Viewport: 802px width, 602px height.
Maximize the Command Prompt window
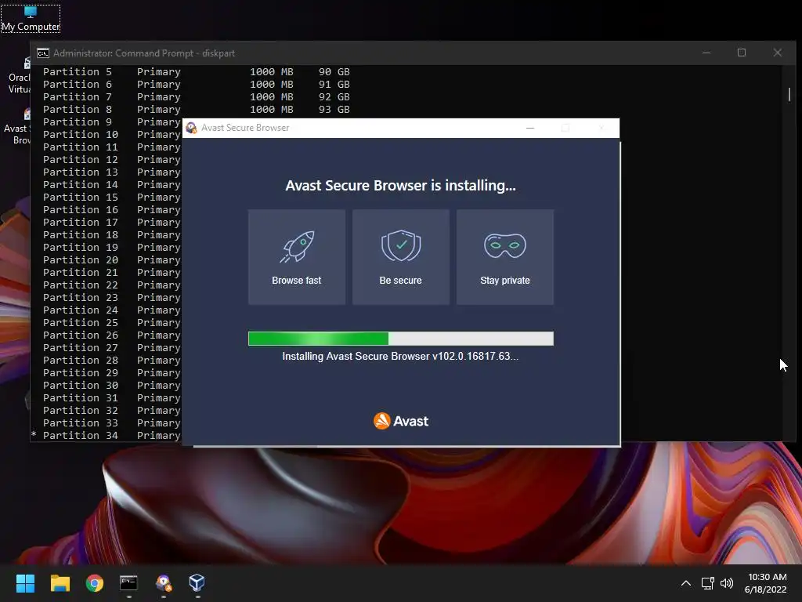pyautogui.click(x=742, y=53)
